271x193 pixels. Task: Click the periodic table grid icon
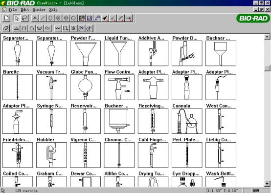coord(82,18)
